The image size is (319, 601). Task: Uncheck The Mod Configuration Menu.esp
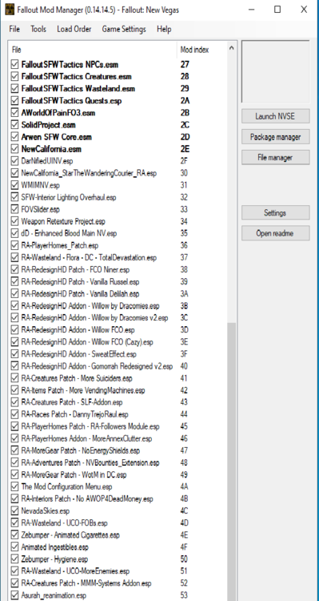(15, 486)
